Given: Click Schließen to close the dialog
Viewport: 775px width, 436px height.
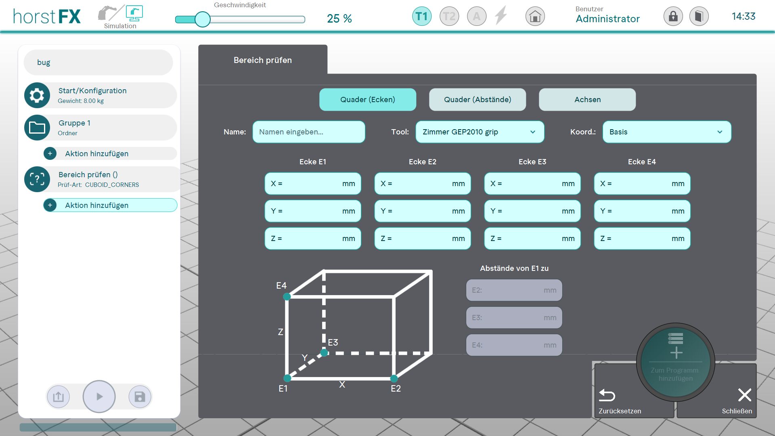Looking at the screenshot, I should pyautogui.click(x=744, y=395).
